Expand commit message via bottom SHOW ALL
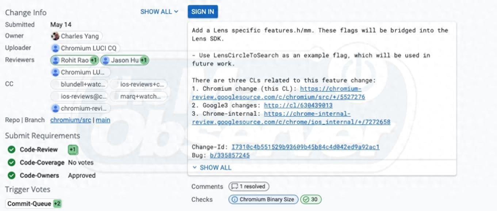Screen dimensions: 497x211 coord(212,168)
